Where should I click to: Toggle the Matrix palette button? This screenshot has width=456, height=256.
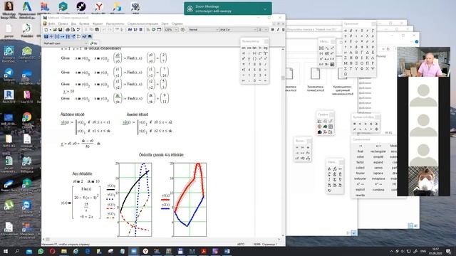tap(57, 36)
